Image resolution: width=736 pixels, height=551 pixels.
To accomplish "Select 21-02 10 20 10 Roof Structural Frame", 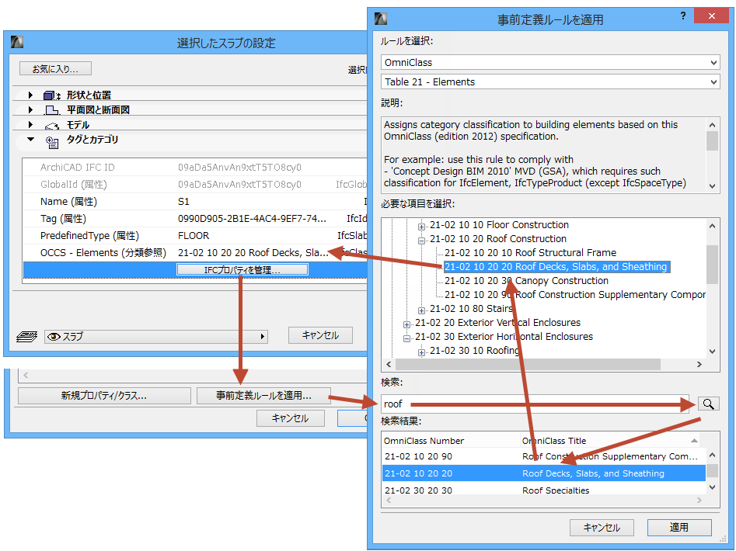I will click(530, 252).
